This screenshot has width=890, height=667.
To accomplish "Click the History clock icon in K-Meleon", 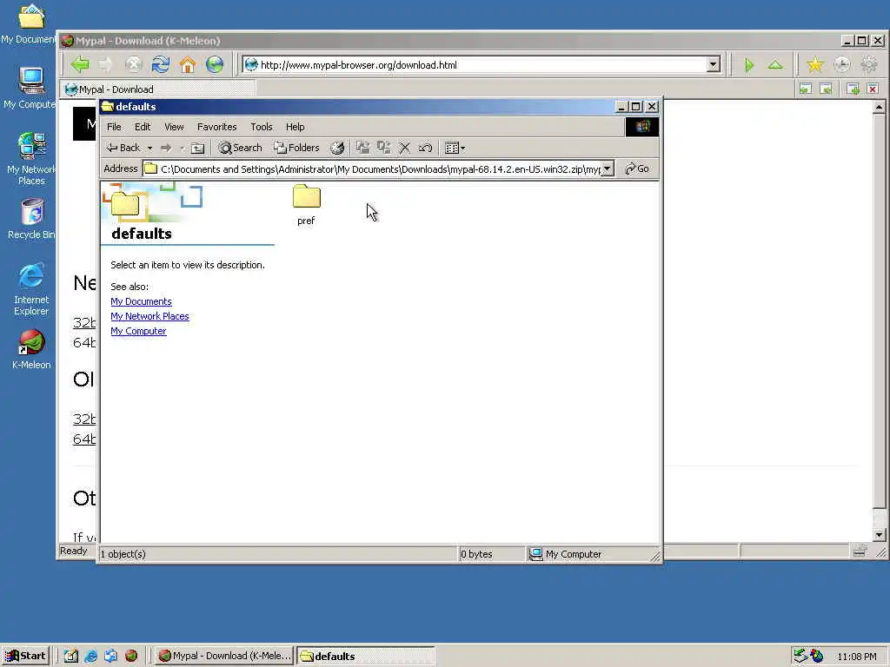I will pyautogui.click(x=842, y=65).
